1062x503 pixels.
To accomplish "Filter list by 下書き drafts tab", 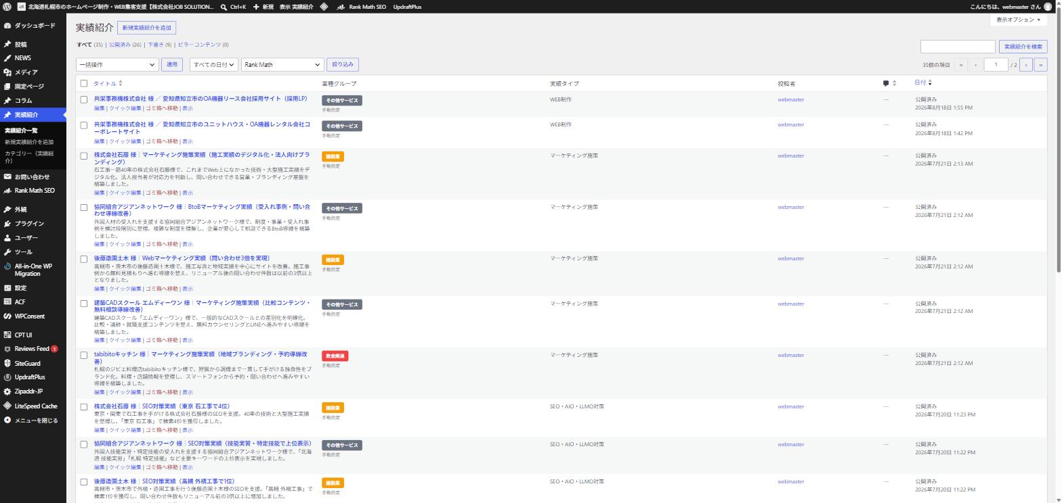I will 156,45.
